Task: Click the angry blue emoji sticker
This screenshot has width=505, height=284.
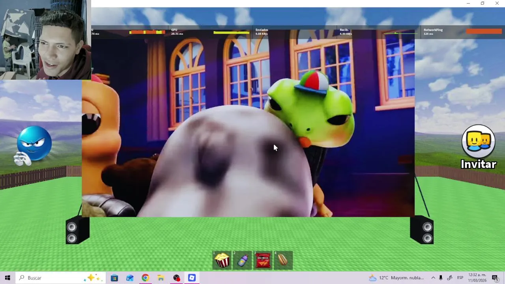Action: (32, 145)
